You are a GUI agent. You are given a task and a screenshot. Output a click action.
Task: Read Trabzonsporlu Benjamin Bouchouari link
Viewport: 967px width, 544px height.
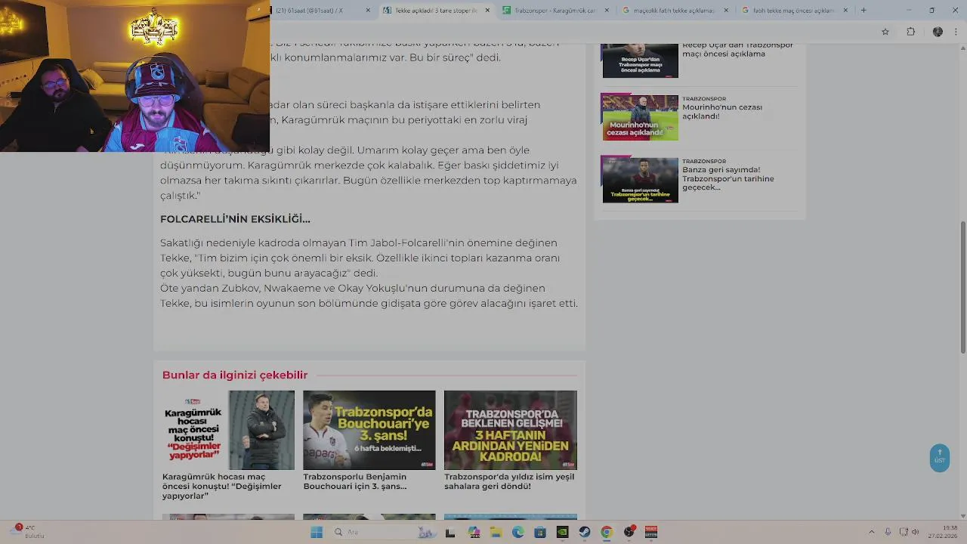click(354, 481)
